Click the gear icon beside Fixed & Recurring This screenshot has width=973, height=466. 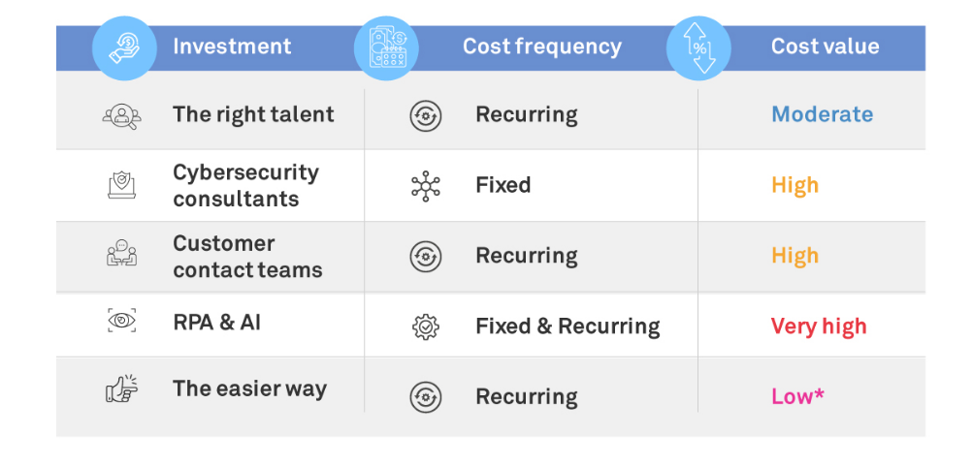[x=425, y=326]
